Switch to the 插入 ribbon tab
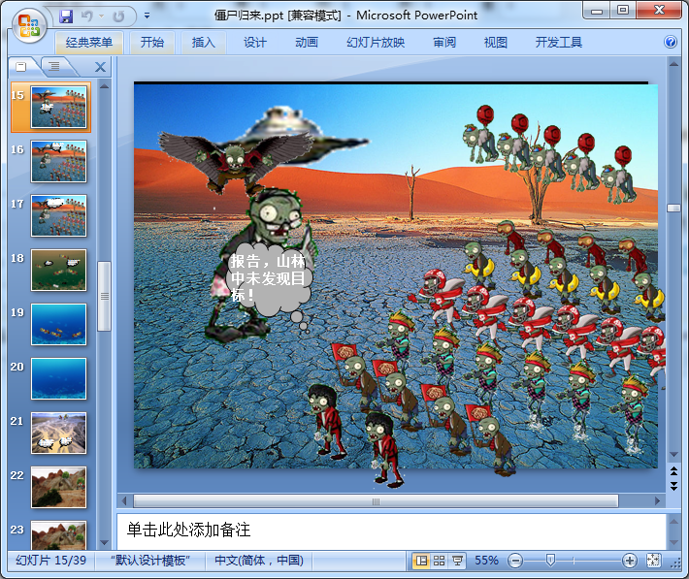Viewport: 689px width, 579px height. [204, 42]
